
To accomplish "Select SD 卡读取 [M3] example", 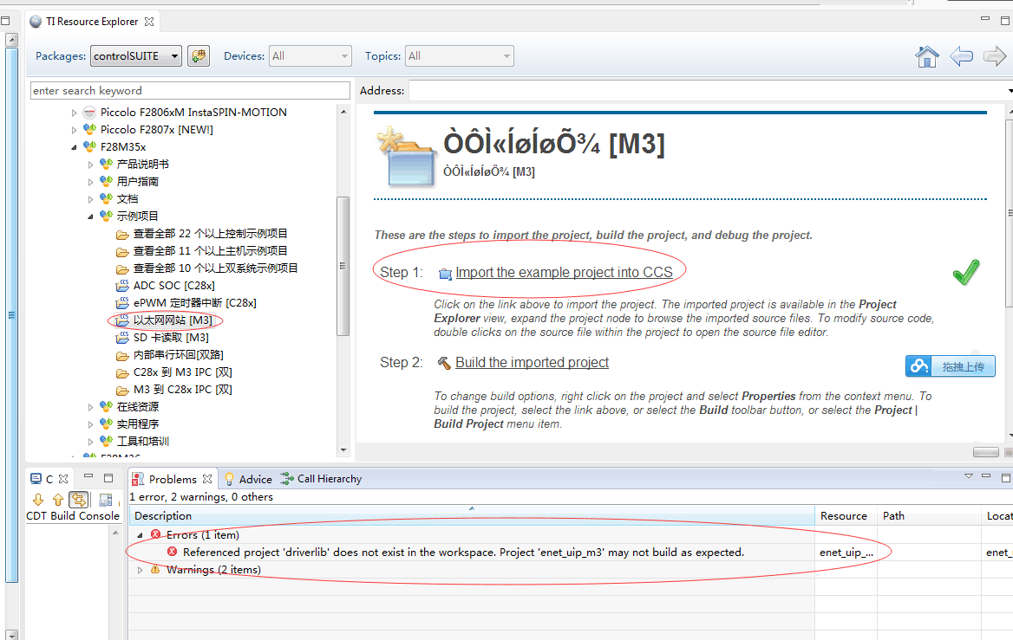I will [171, 338].
